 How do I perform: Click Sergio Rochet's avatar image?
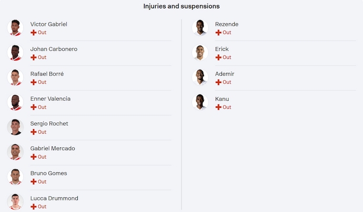15,128
